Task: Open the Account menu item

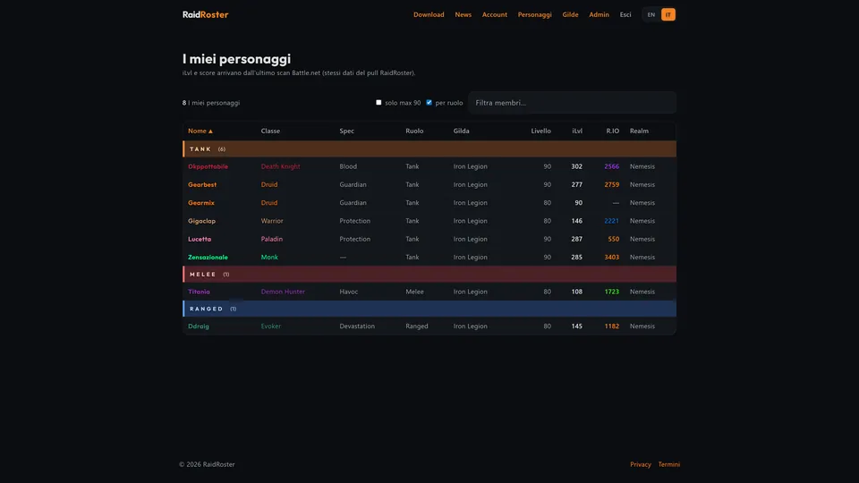Action: point(494,15)
